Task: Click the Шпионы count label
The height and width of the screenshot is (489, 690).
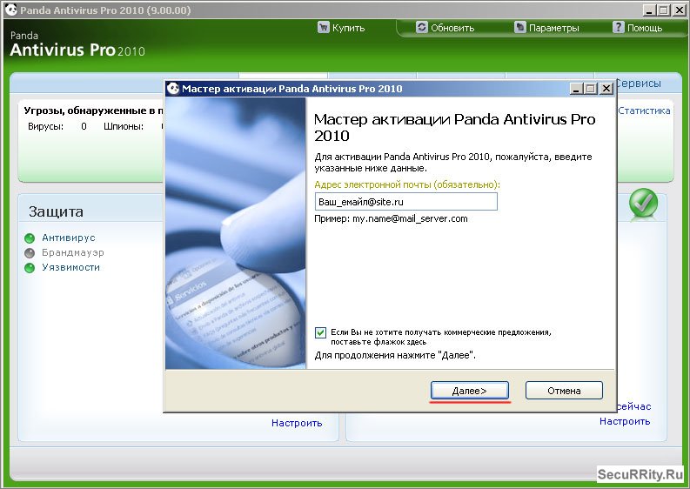Action: tap(124, 127)
